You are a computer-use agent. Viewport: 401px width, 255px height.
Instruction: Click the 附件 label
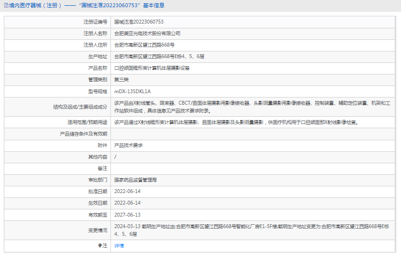coord(102,146)
